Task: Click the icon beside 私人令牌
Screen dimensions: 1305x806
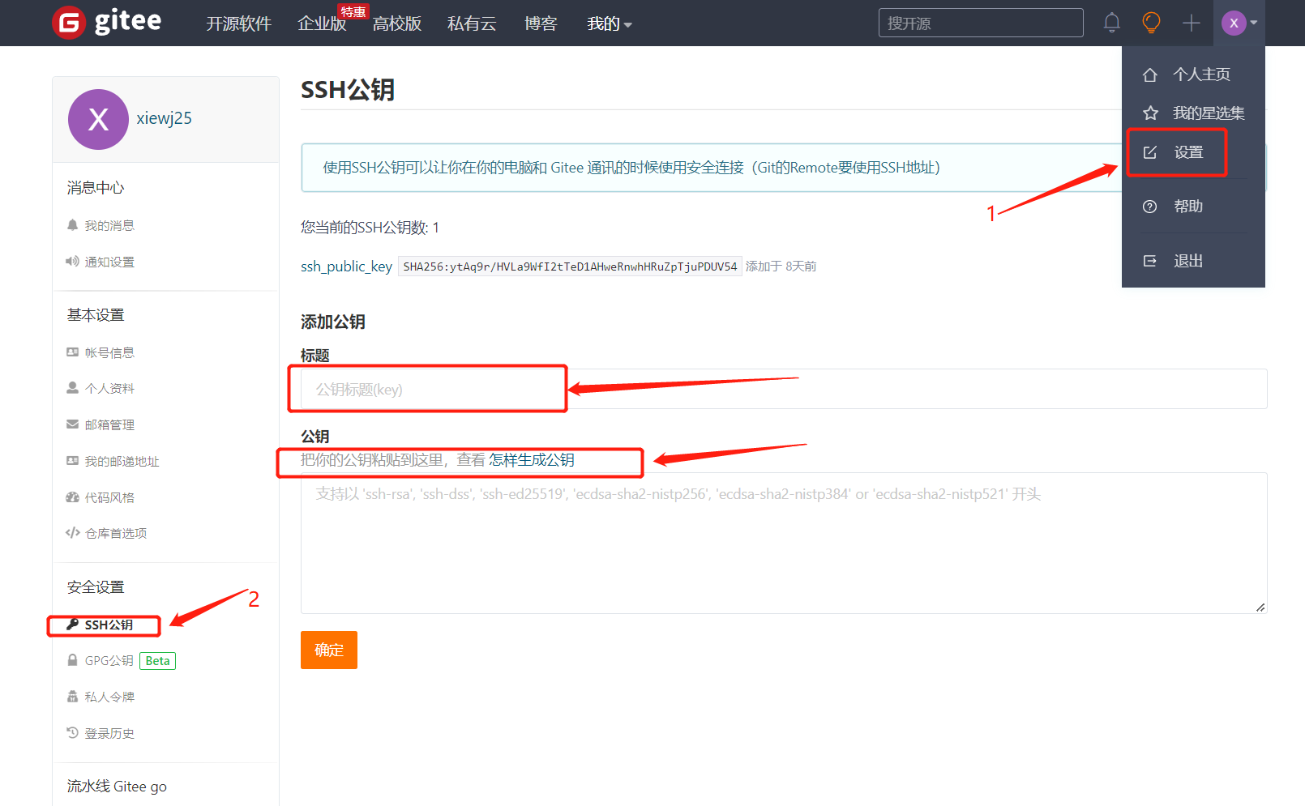Action: point(73,697)
